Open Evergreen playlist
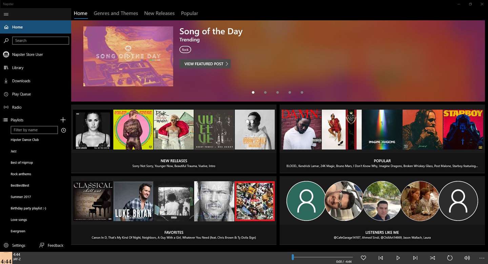 [18, 231]
